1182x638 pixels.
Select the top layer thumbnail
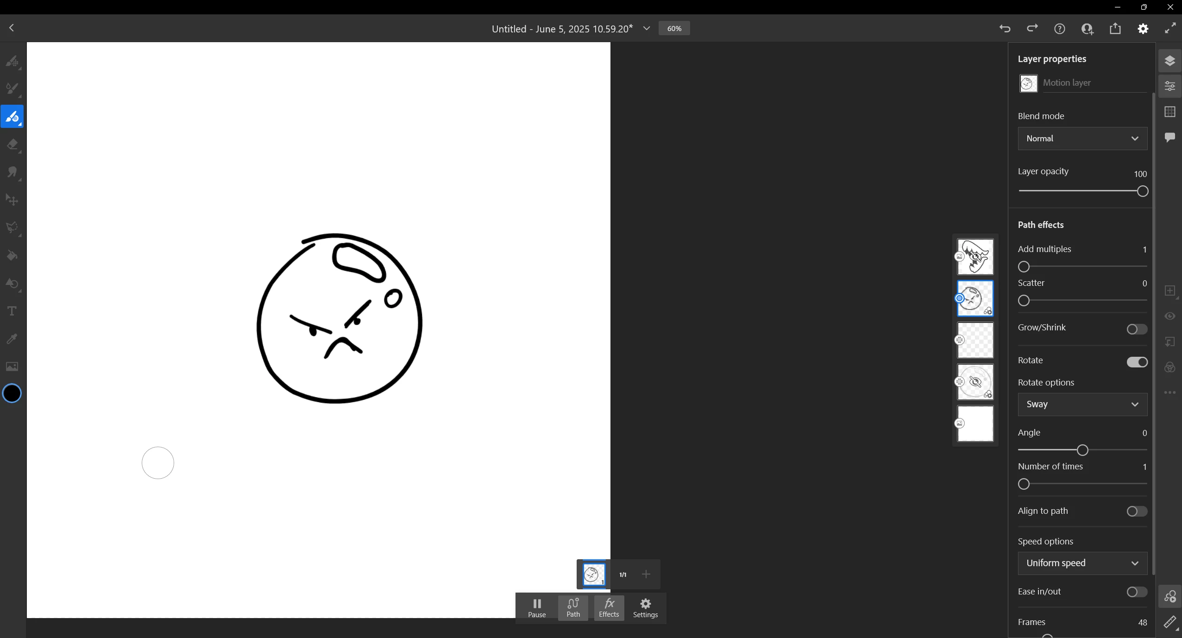975,257
